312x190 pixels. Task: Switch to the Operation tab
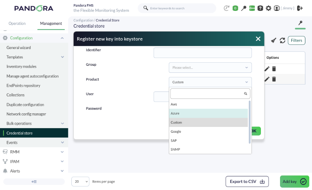click(x=17, y=23)
